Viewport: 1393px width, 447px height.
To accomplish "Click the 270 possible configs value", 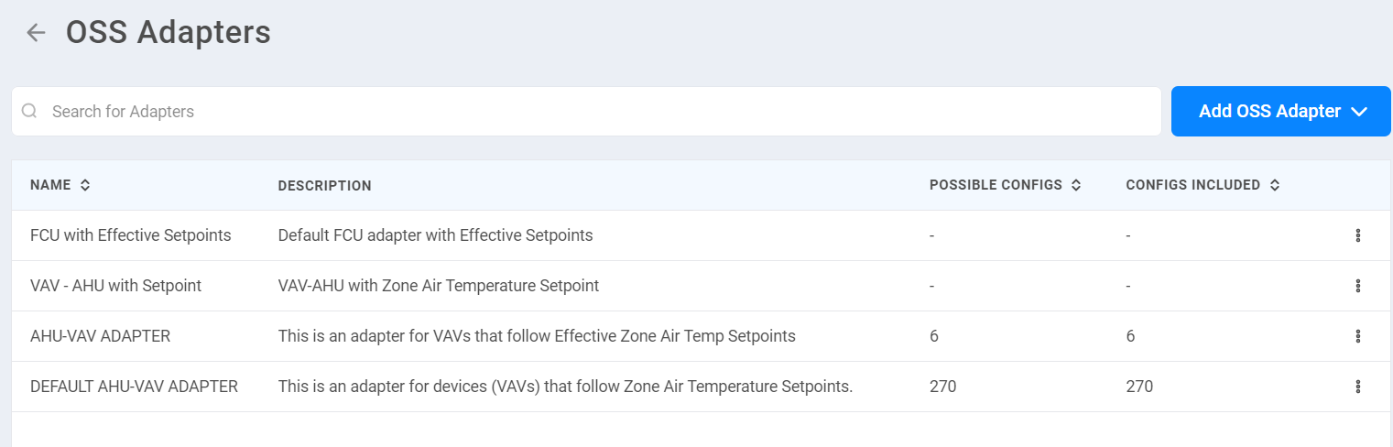I will (x=942, y=387).
